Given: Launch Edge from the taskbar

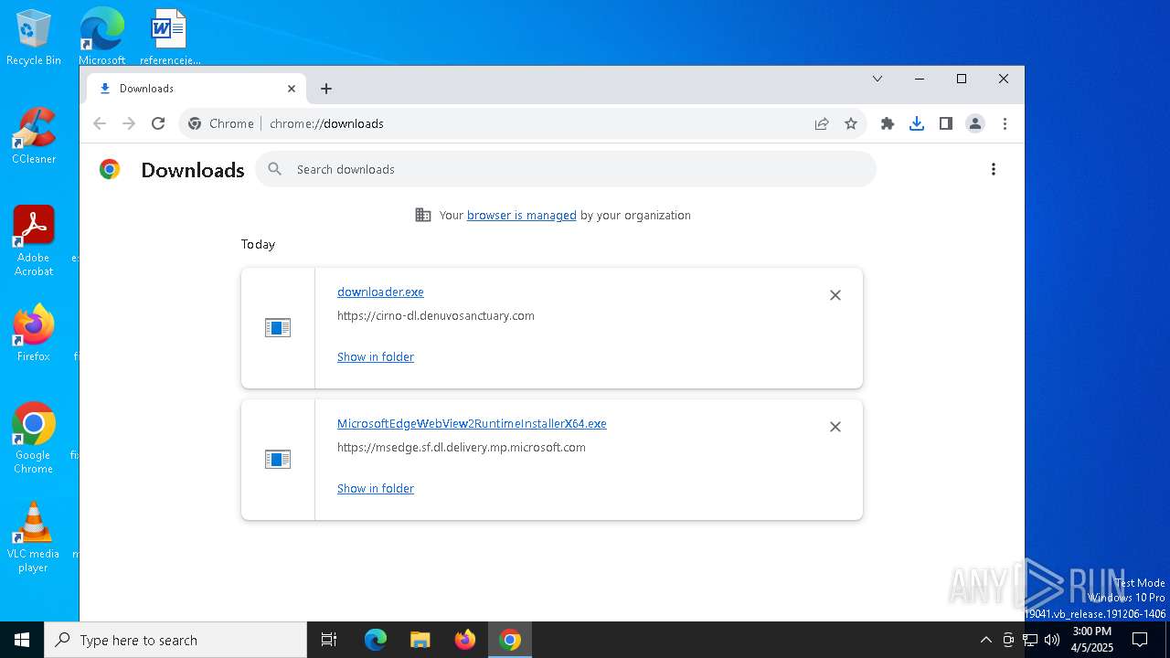Looking at the screenshot, I should 376,640.
